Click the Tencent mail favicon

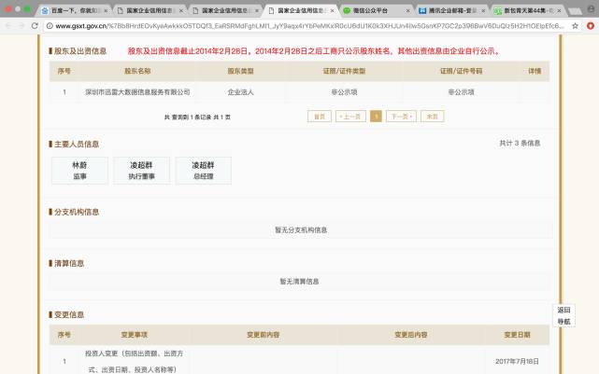422,10
